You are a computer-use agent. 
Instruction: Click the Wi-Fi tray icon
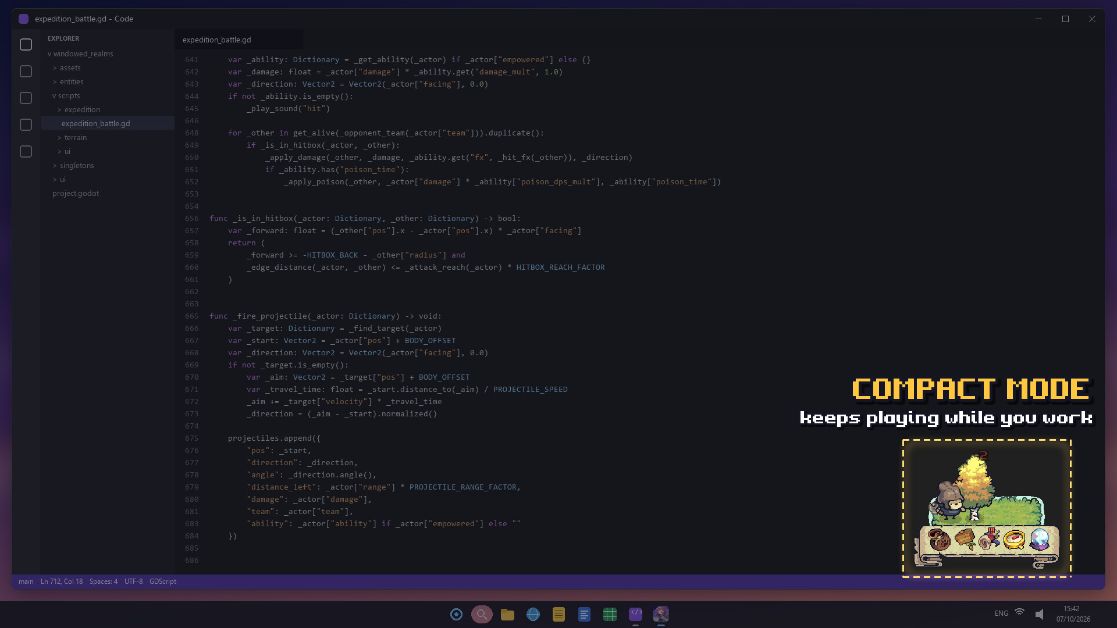(x=1019, y=613)
